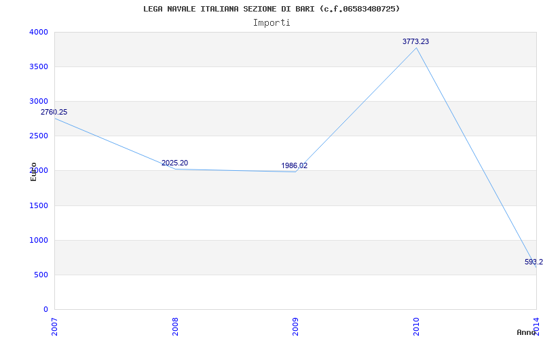
Task: Click the 3773.23 peak data label
Action: pos(415,41)
